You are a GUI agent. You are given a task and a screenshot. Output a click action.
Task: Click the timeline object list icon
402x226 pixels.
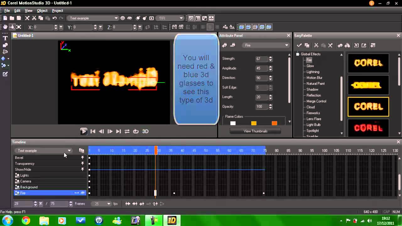[x=82, y=151]
